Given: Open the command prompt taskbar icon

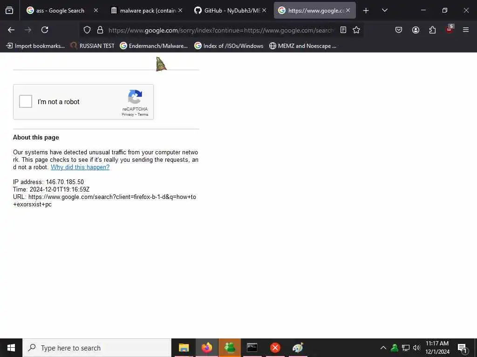Looking at the screenshot, I should coord(252,348).
